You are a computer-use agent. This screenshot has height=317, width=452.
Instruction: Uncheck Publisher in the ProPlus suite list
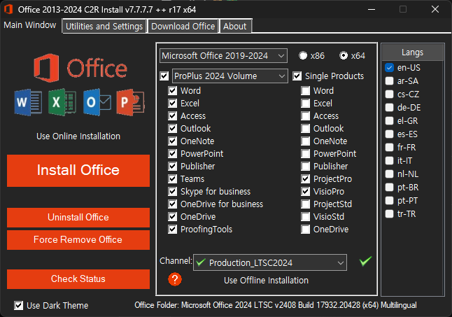[172, 167]
